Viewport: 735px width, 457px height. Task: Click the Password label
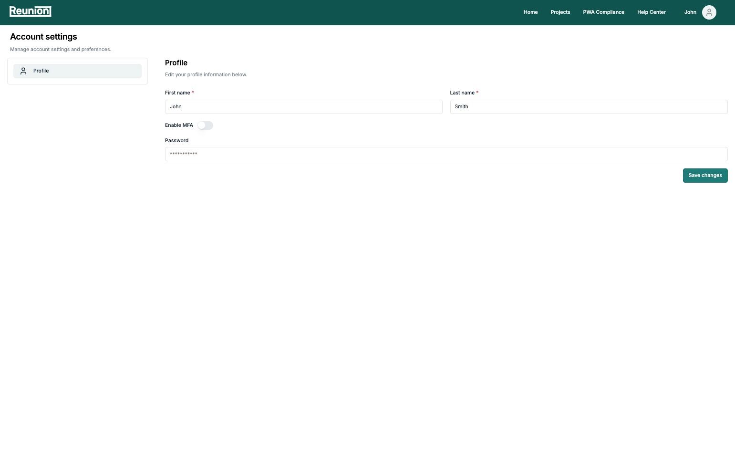(176, 141)
